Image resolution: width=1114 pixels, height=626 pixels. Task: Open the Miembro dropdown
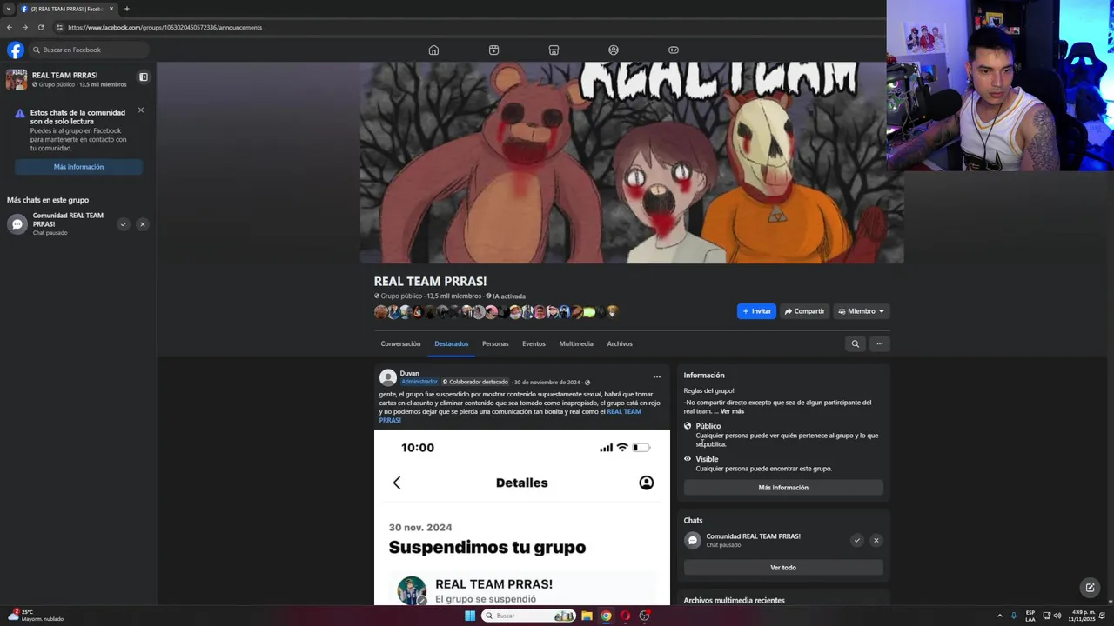[x=862, y=311]
